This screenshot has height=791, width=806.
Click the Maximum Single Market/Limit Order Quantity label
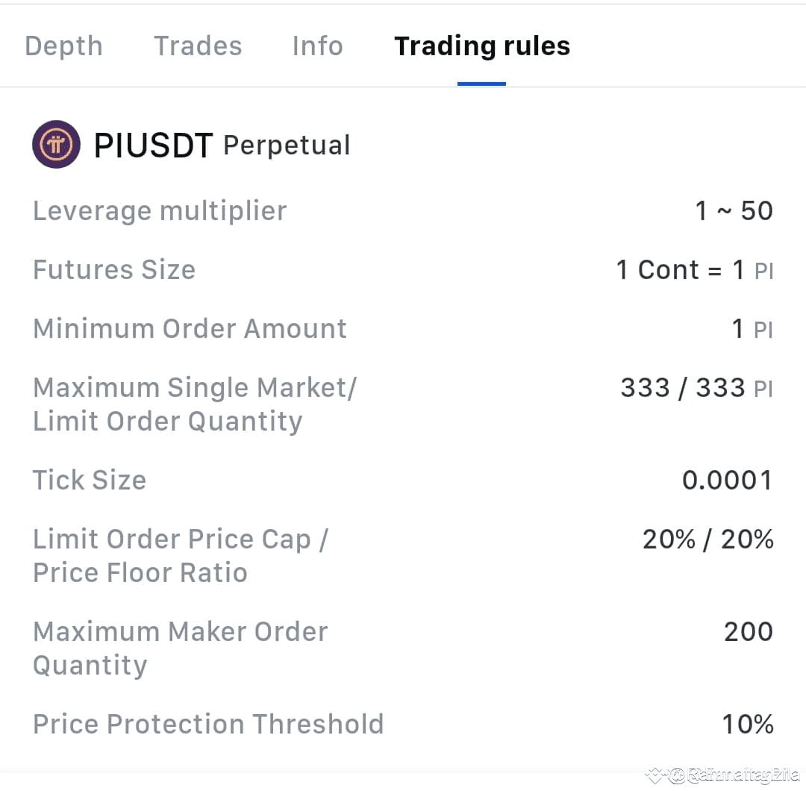tap(194, 404)
